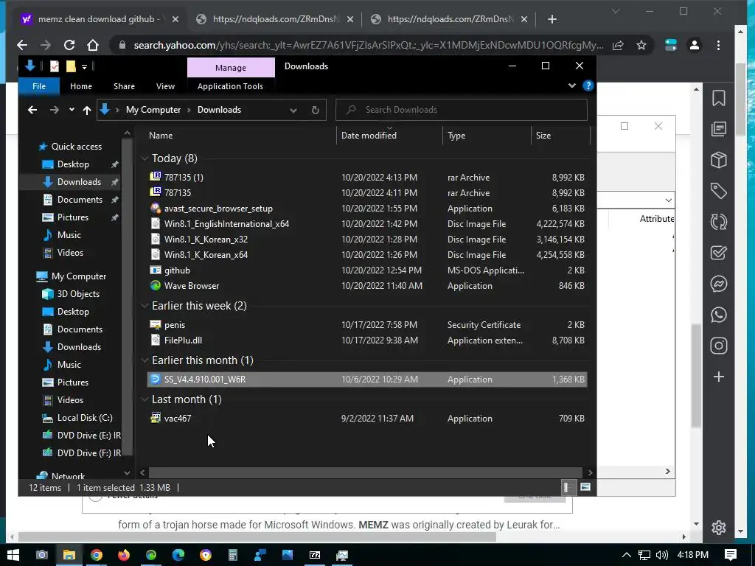The image size is (755, 566).
Task: Open Instagram from the browser sidebar
Action: tap(718, 346)
